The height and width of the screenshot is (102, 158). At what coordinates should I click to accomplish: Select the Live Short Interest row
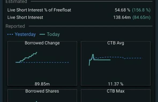pyautogui.click(x=79, y=17)
